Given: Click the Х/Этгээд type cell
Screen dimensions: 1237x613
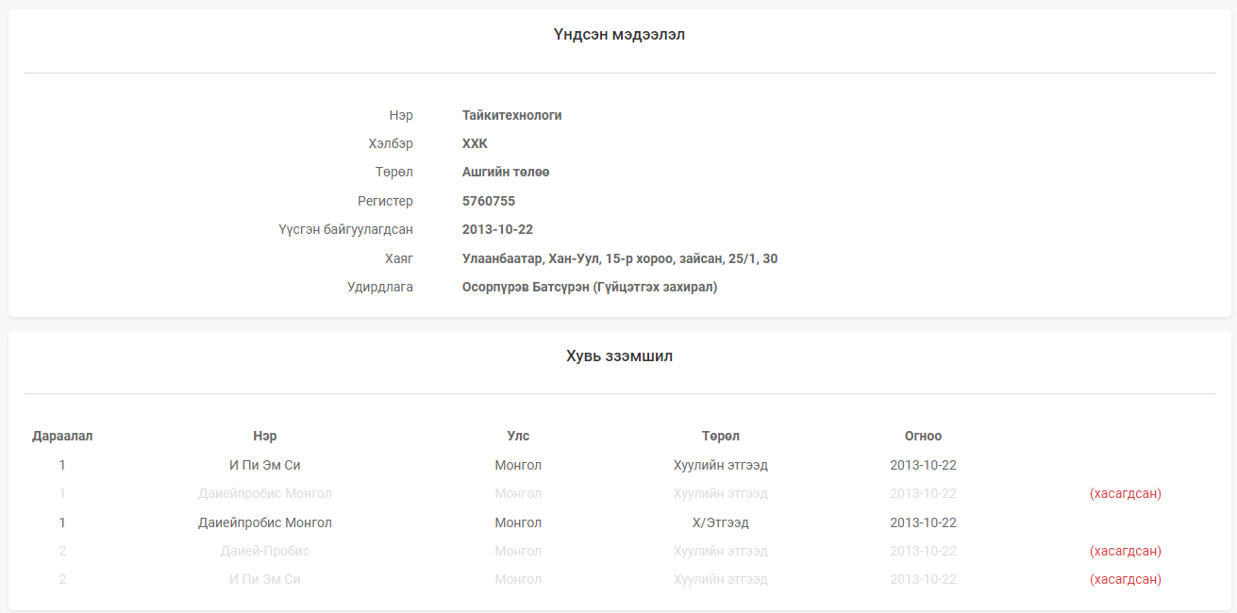Looking at the screenshot, I should click(x=720, y=522).
